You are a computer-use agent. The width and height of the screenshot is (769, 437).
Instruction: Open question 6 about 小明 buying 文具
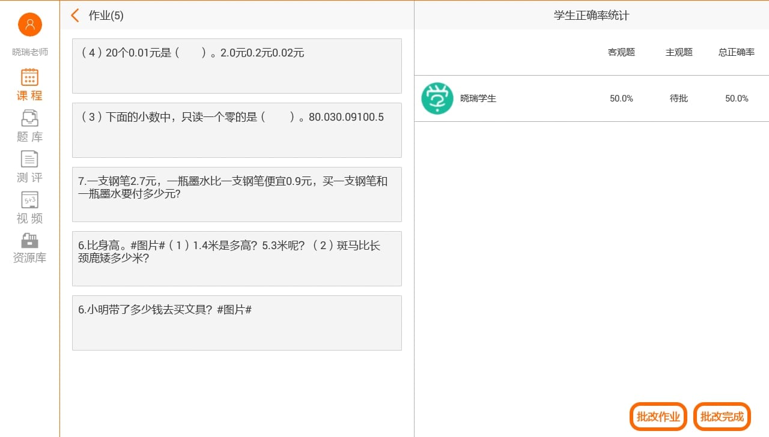click(x=237, y=323)
